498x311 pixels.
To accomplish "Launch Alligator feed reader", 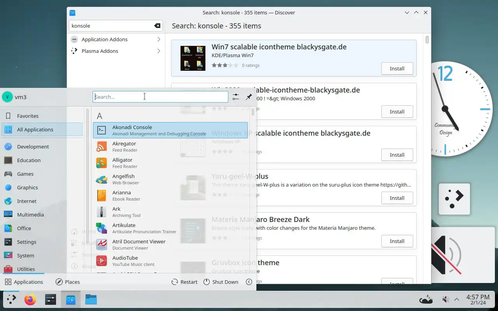I will point(170,163).
